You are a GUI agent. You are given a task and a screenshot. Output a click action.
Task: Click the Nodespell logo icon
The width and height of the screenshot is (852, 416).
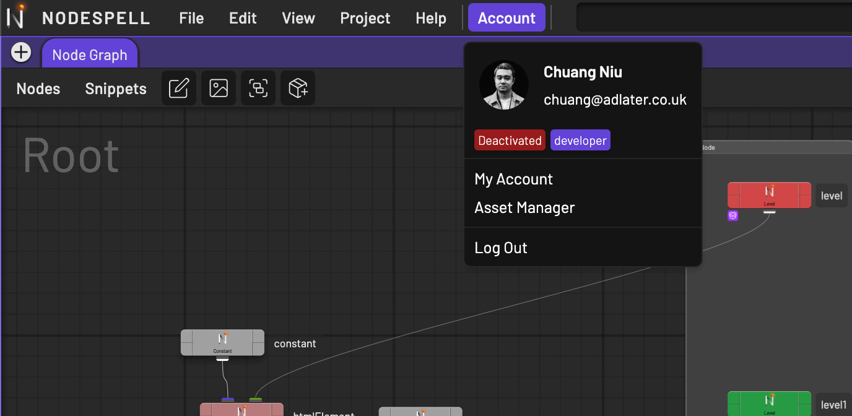pos(15,17)
